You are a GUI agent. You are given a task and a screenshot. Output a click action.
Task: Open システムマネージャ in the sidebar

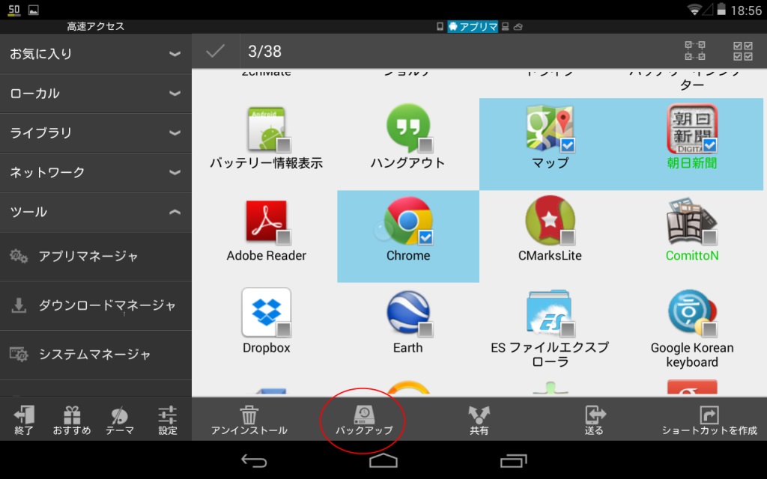click(96, 354)
